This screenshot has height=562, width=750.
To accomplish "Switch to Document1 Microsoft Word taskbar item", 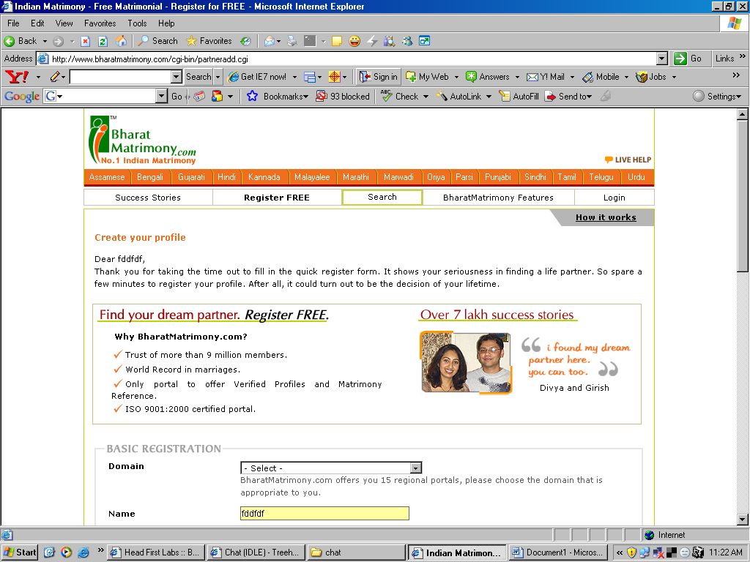I will pos(558,552).
